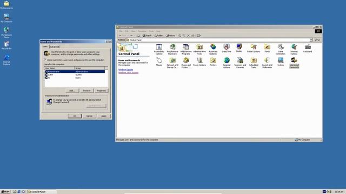The width and height of the screenshot is (346, 194).
Task: Toggle the Folders toolbar button
Action: pos(158,36)
